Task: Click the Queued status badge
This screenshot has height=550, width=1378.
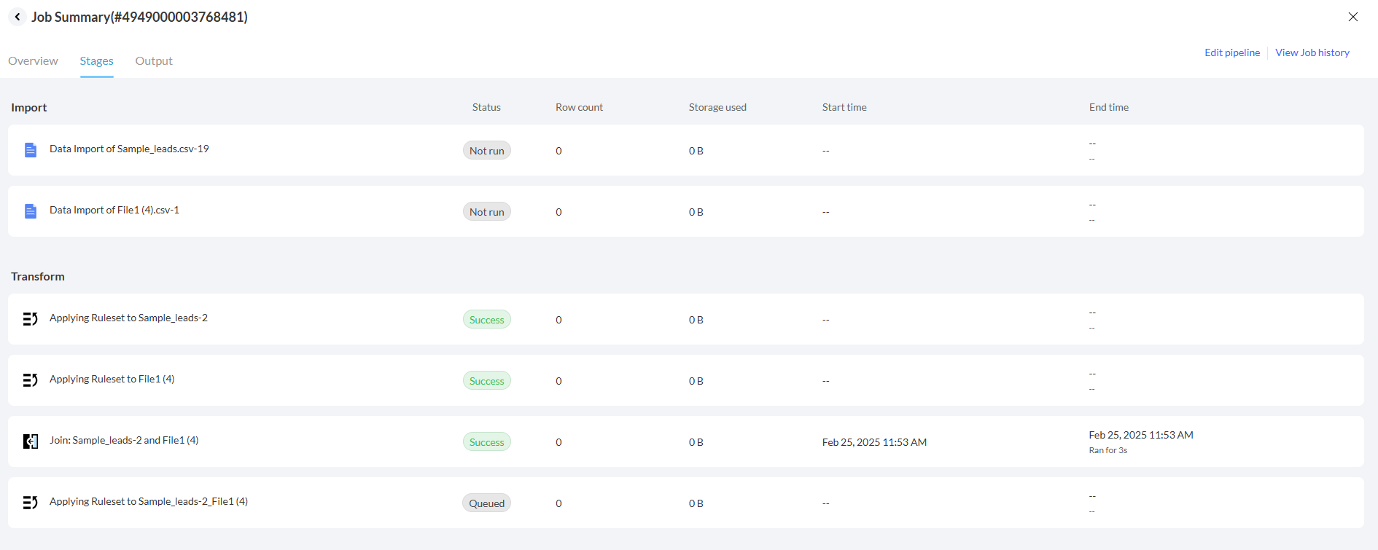Action: point(487,503)
